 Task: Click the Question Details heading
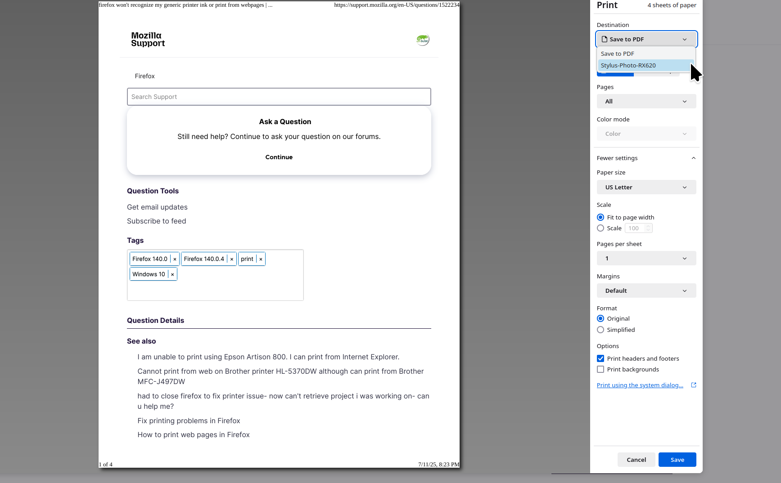point(155,320)
